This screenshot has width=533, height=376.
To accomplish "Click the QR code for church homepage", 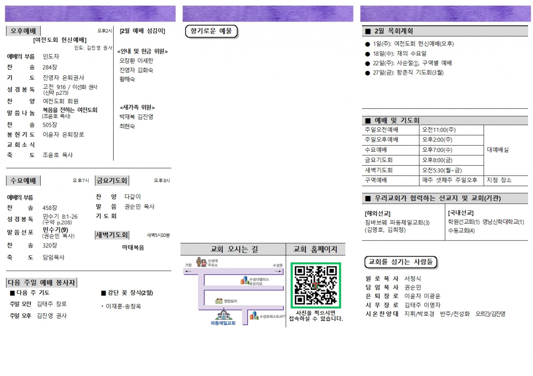I will pyautogui.click(x=316, y=285).
